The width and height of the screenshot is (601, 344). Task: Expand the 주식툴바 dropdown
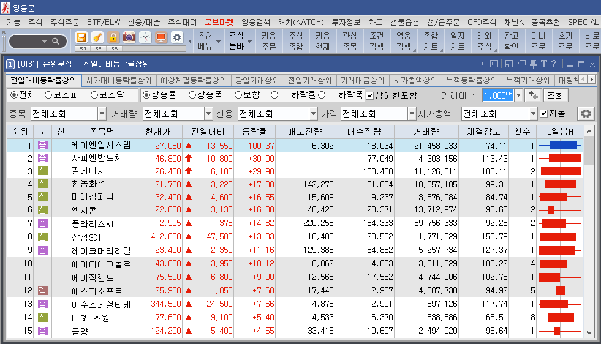(249, 42)
